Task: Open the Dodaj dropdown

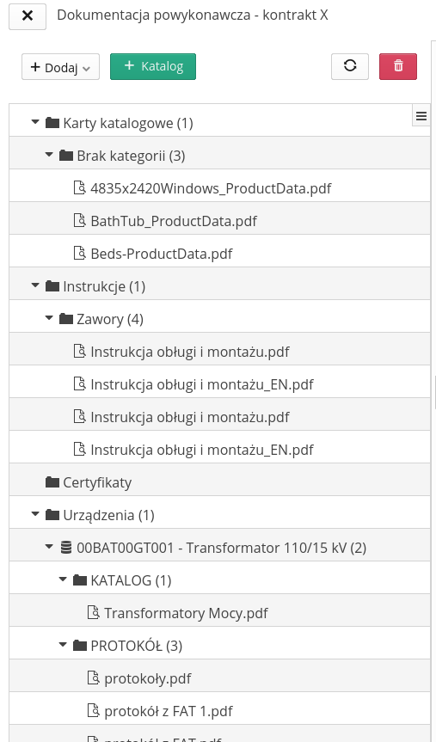Action: point(60,67)
